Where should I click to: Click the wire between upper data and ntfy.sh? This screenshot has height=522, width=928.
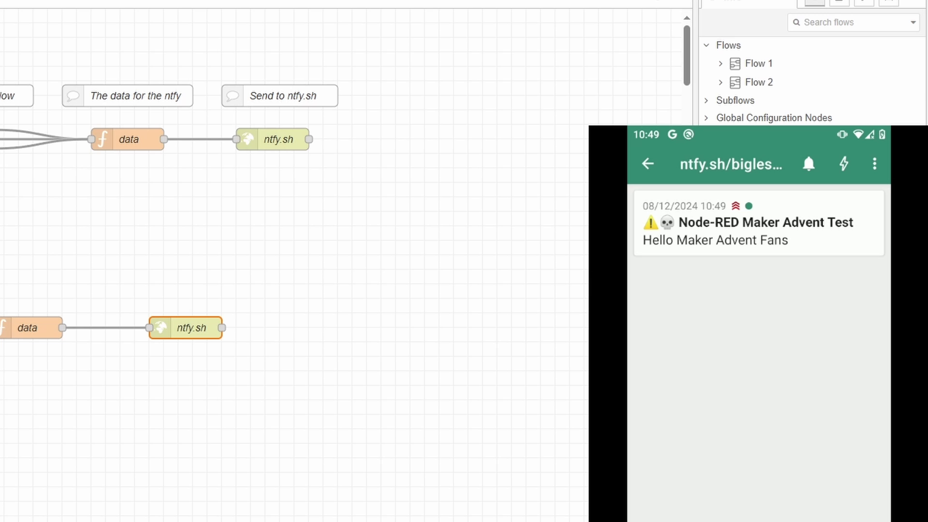tap(200, 139)
